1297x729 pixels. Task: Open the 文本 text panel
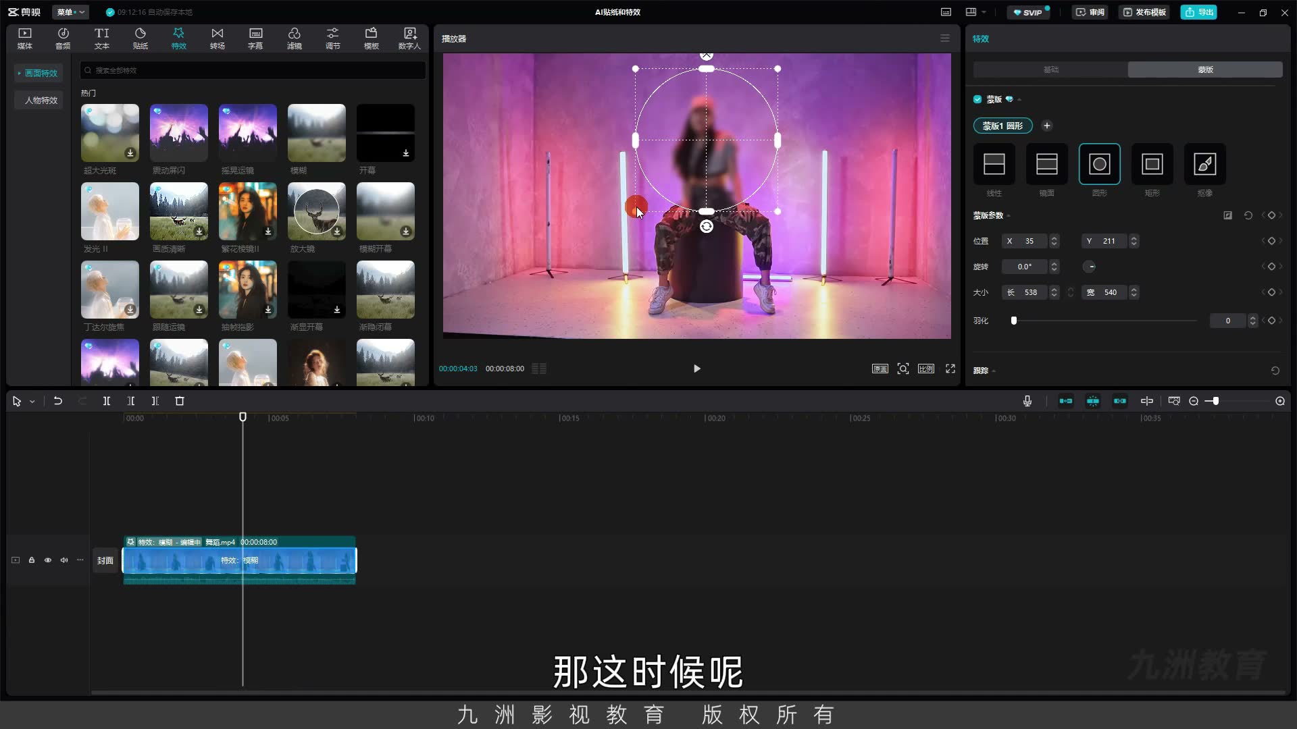(101, 38)
